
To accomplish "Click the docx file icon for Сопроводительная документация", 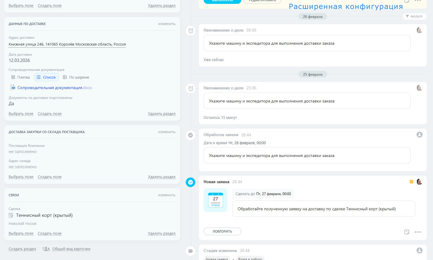I will (13, 87).
